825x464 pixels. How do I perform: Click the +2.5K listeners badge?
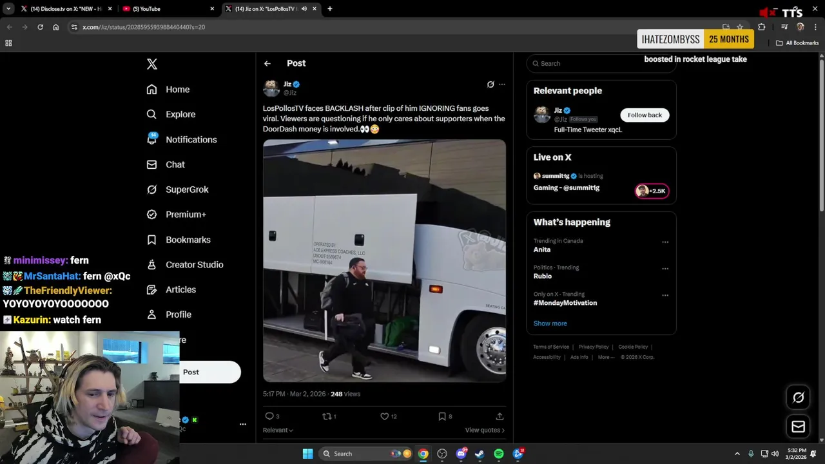click(x=652, y=191)
